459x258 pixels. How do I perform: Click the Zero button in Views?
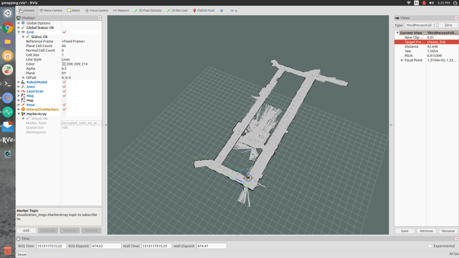point(448,25)
